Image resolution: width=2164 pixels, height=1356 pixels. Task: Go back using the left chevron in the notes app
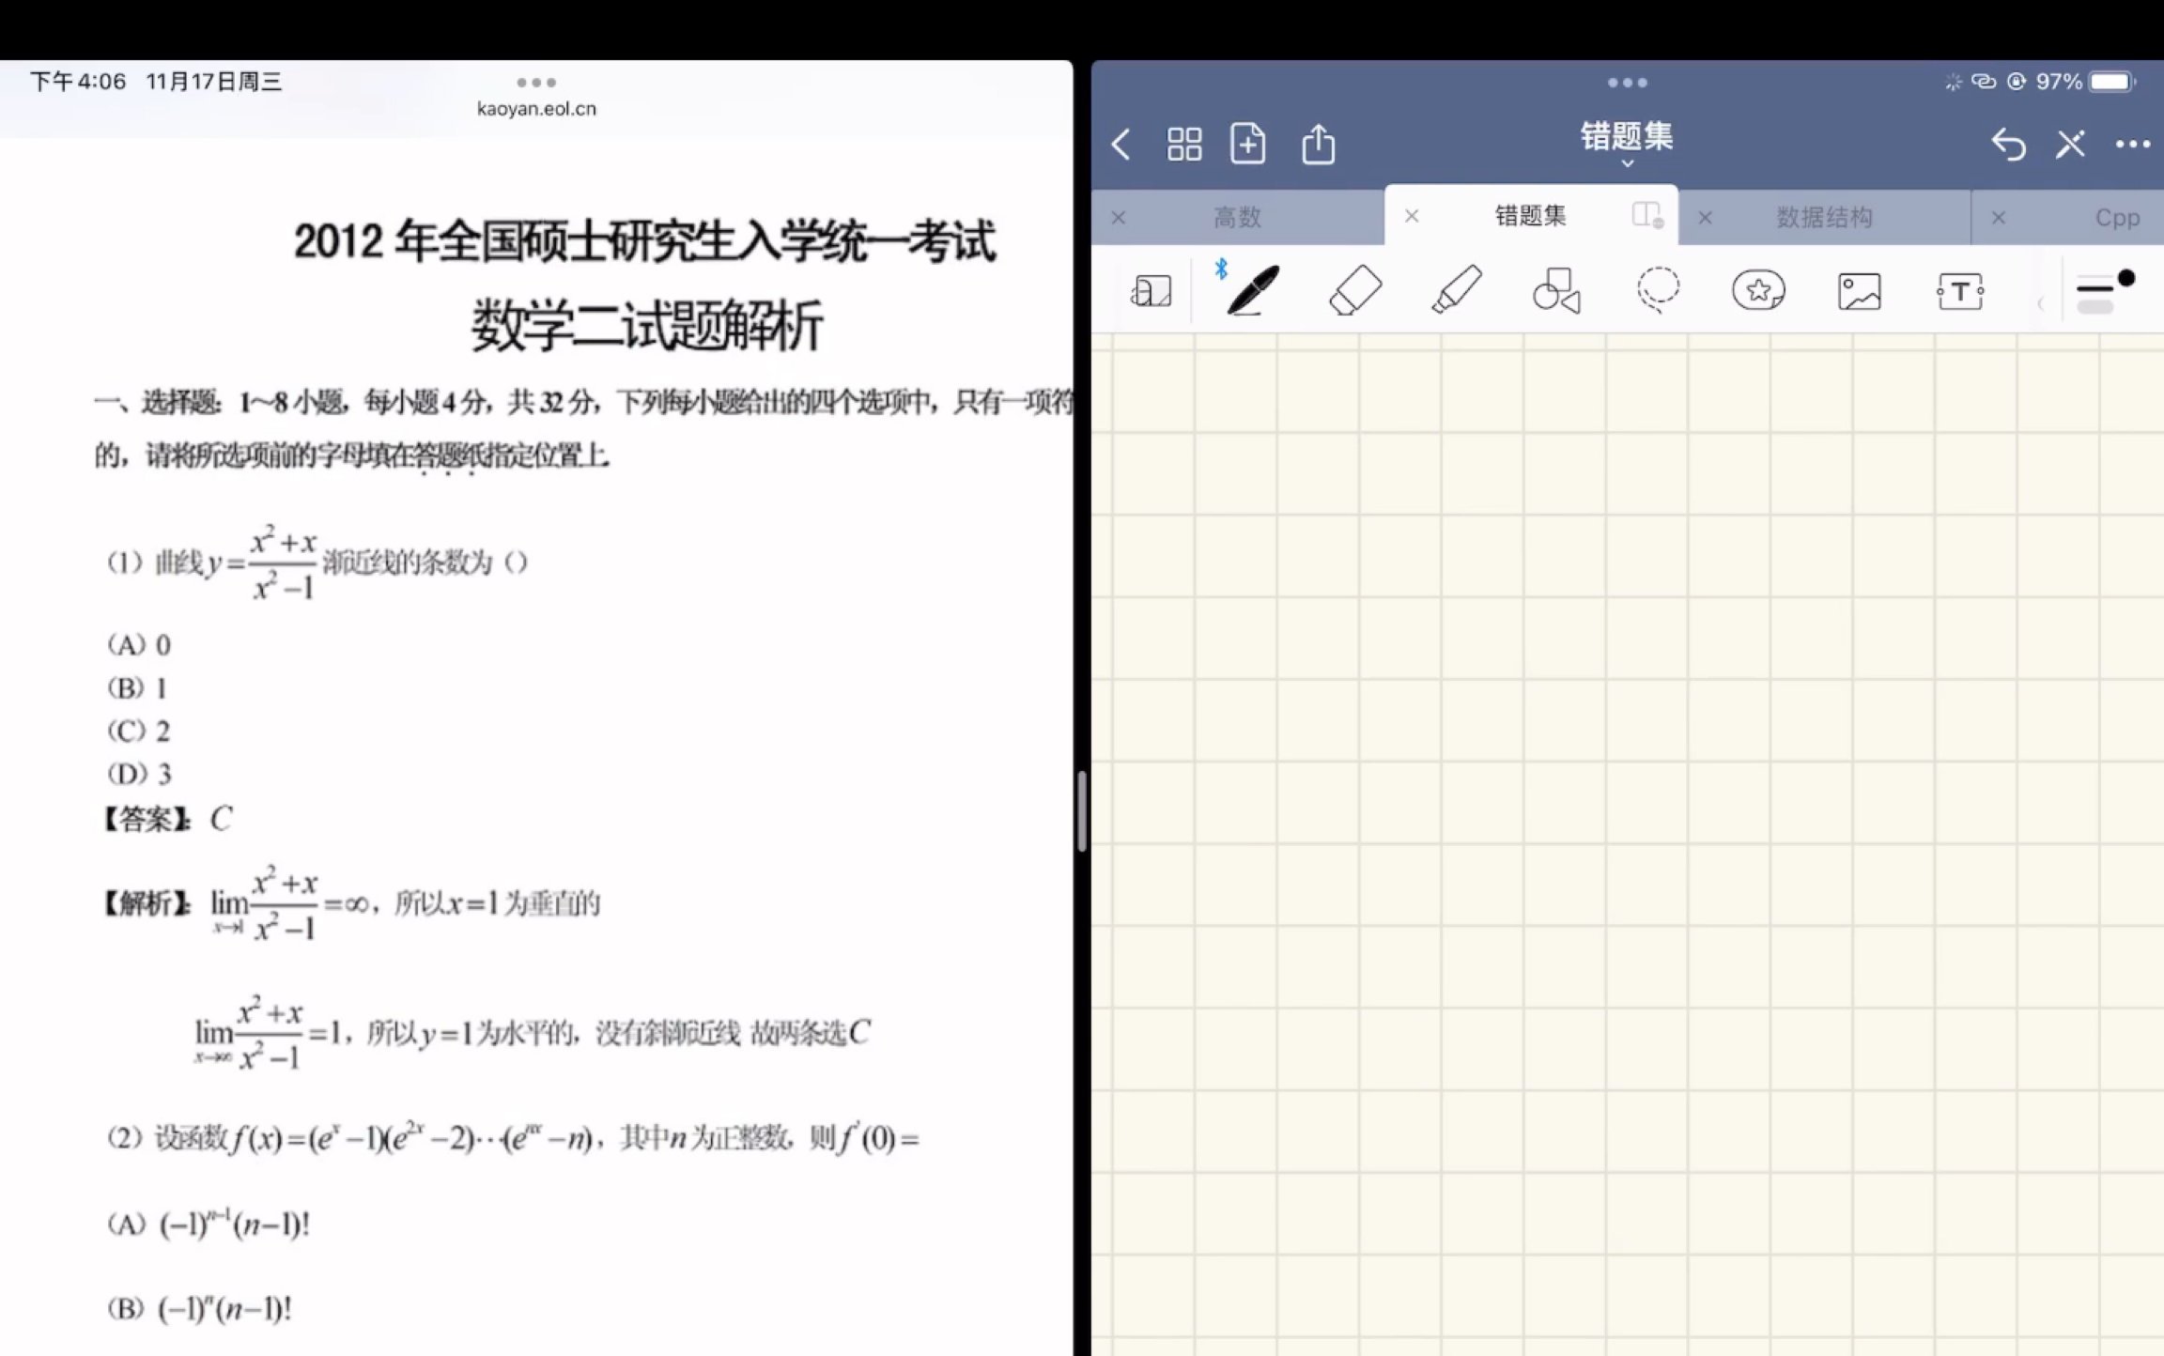pyautogui.click(x=1121, y=145)
